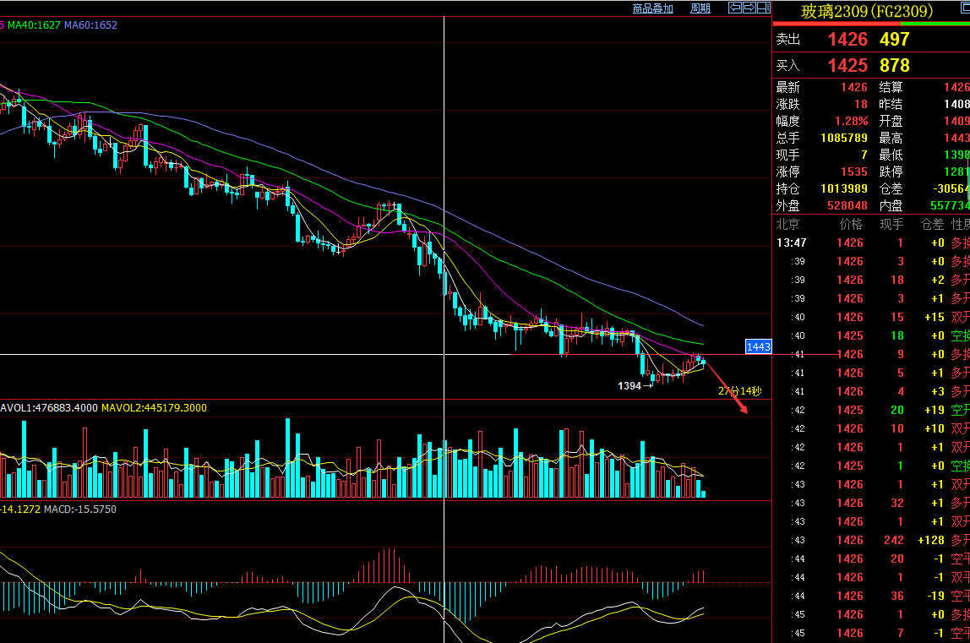The image size is (970, 643).
Task: Select the MA40:1627 indicator label
Action: point(34,25)
